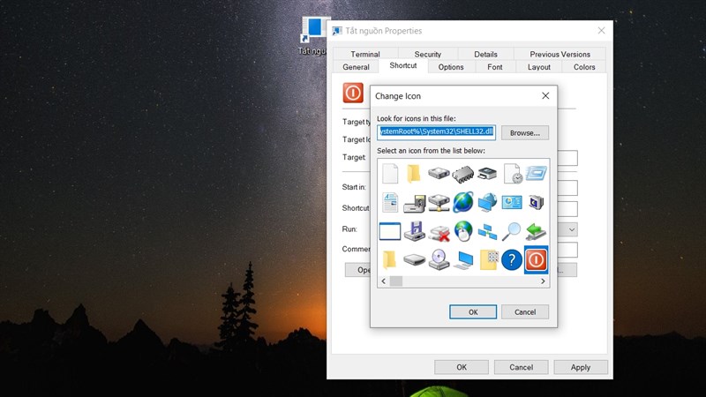
Task: Pick the folder icon in the bottom row
Action: click(389, 259)
